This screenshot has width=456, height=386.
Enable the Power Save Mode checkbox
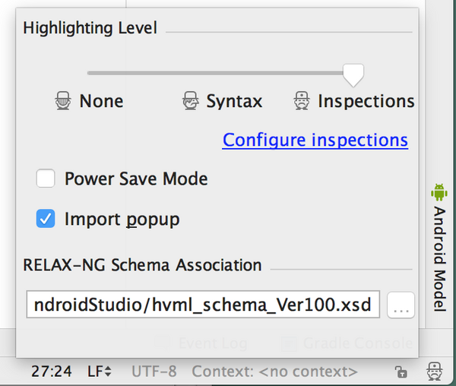click(x=46, y=179)
